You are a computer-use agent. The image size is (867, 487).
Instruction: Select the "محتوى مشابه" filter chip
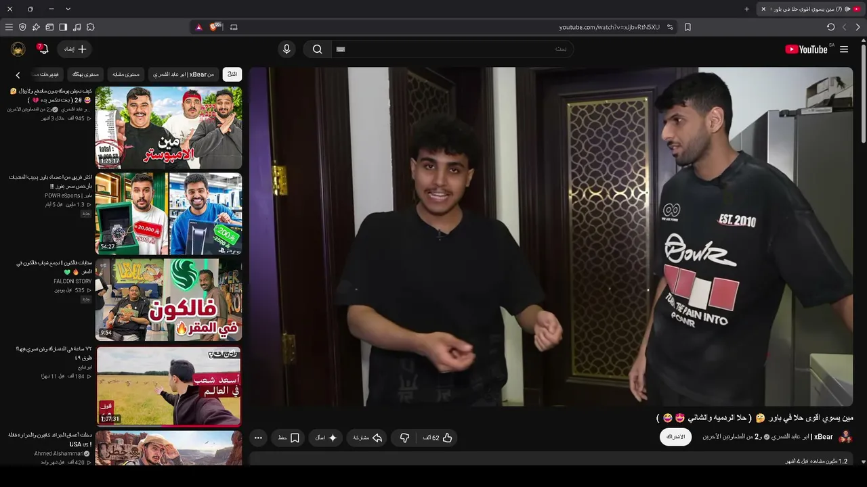tap(126, 74)
